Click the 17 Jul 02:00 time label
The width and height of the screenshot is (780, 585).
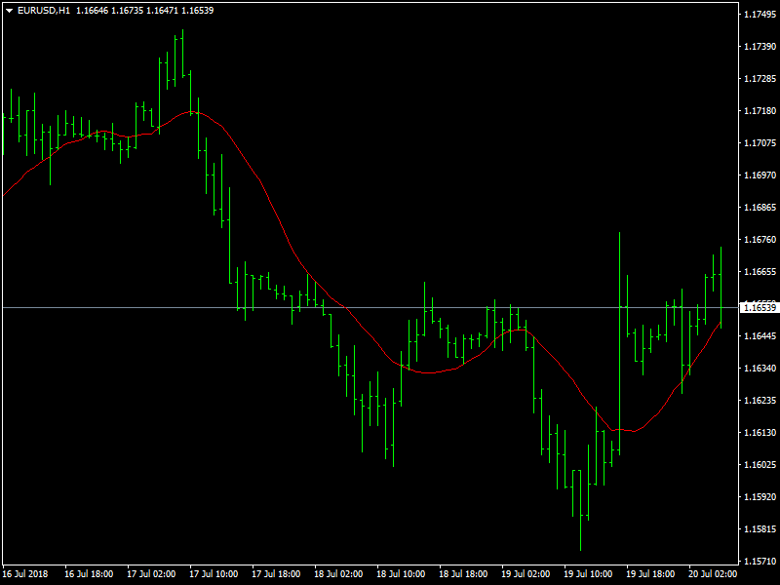151,574
